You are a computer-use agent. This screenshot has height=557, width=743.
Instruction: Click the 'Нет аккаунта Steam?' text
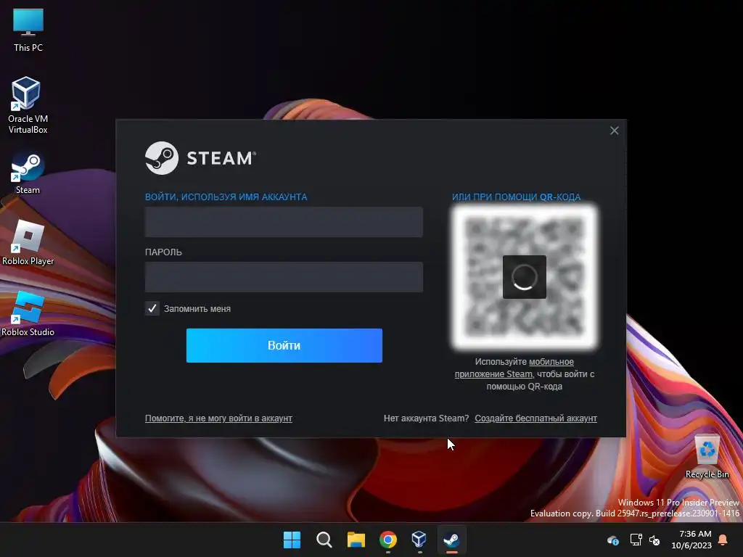pyautogui.click(x=426, y=418)
